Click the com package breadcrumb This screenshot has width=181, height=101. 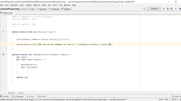pyautogui.click(x=31, y=9)
